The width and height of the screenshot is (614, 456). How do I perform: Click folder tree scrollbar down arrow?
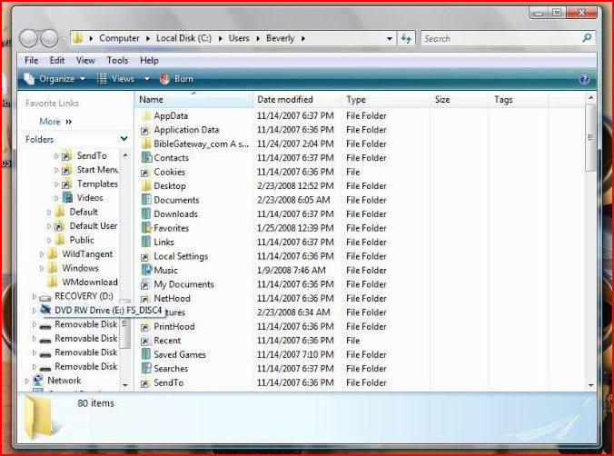click(125, 385)
